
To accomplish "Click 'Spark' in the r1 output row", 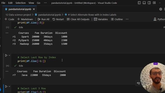I will (25, 37).
